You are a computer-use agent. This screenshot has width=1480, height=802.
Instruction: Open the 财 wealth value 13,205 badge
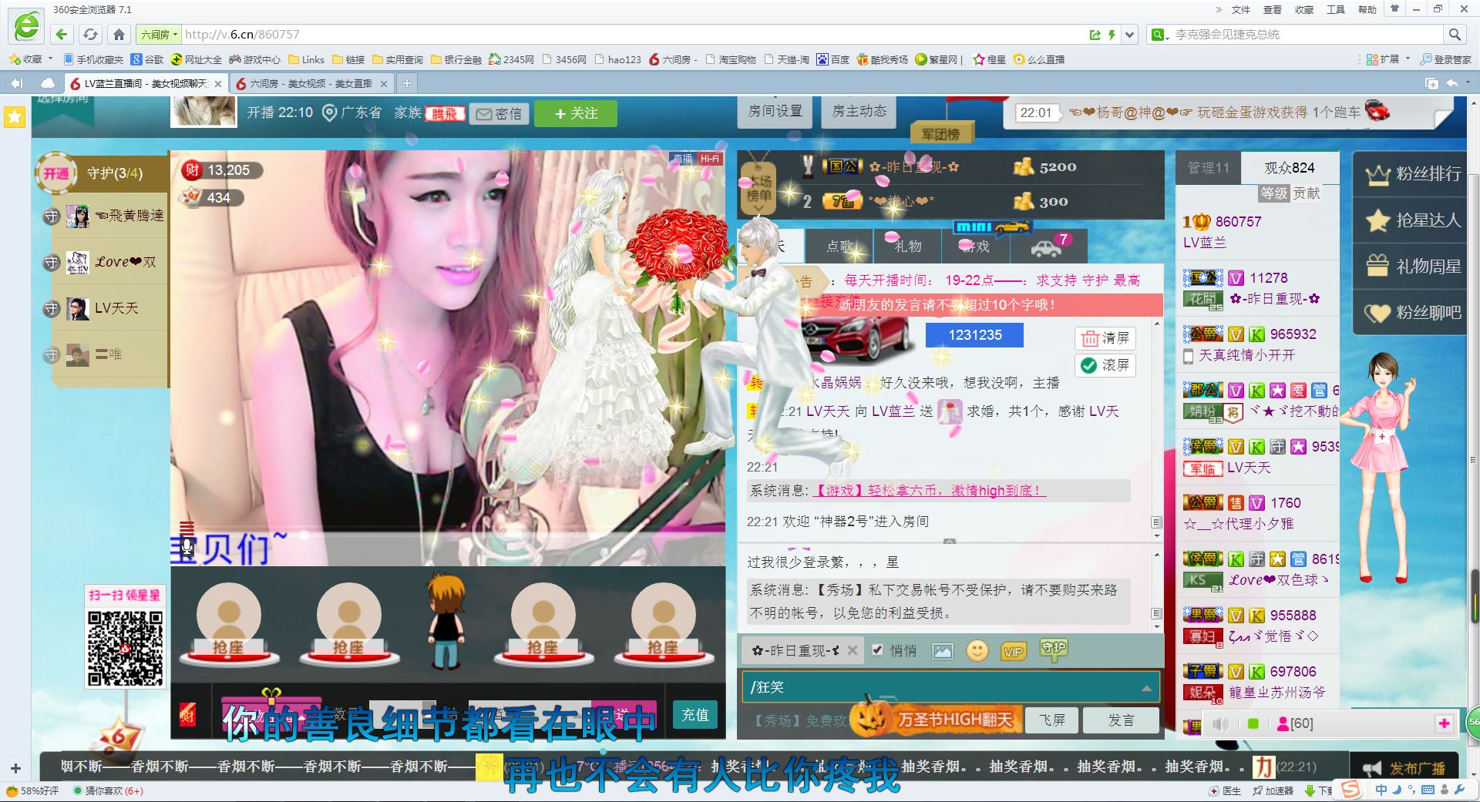[x=222, y=170]
